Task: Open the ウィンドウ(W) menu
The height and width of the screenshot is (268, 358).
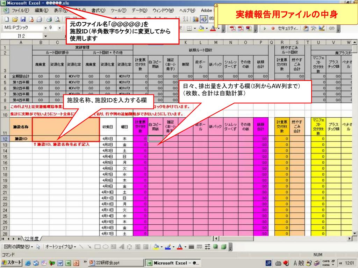Action: pyautogui.click(x=163, y=10)
